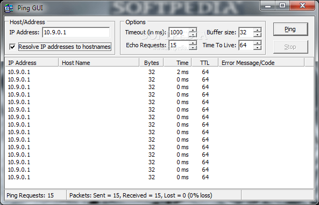319x205 pixels.
Task: Decrease Echo Requests with down arrow
Action: [193, 48]
